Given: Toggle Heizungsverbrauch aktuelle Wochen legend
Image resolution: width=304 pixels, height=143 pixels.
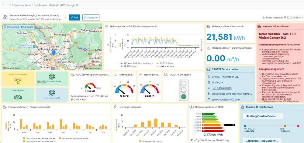Looking at the screenshot, I should pos(39,138).
